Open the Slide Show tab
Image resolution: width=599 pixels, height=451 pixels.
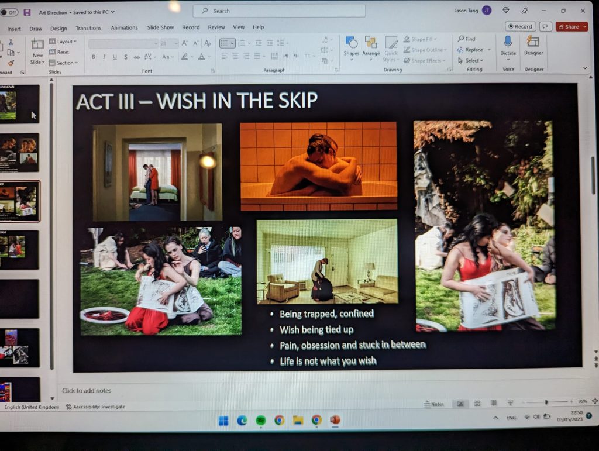tap(160, 27)
